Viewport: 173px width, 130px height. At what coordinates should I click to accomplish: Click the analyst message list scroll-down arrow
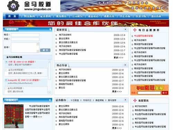point(49,92)
